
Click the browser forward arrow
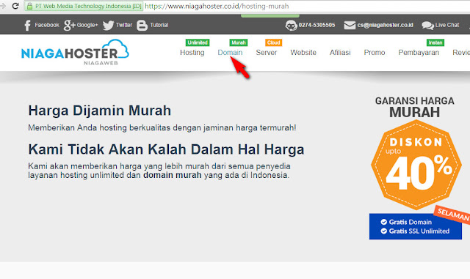[x=3, y=6]
